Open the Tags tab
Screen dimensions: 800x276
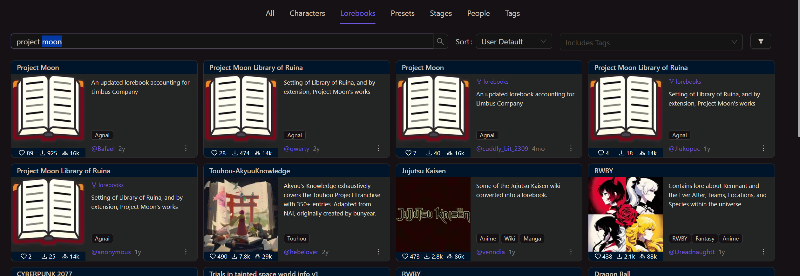[512, 13]
